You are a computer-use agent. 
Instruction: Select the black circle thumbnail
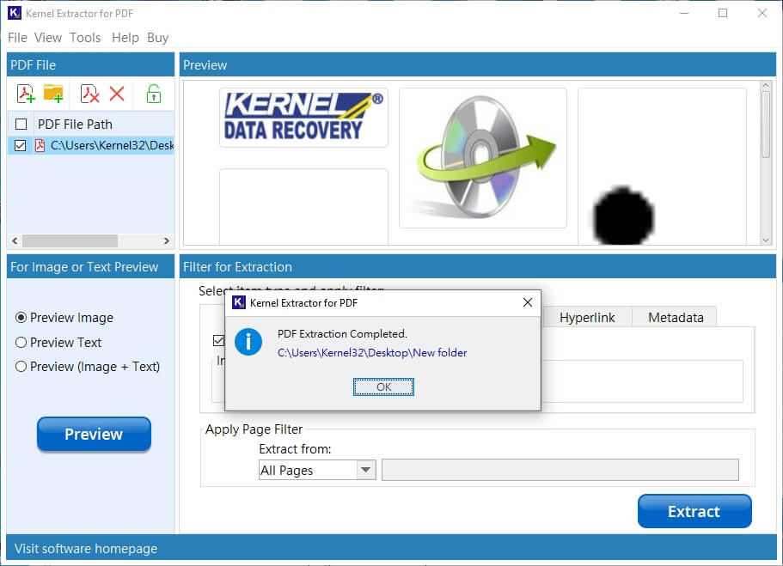[662, 167]
